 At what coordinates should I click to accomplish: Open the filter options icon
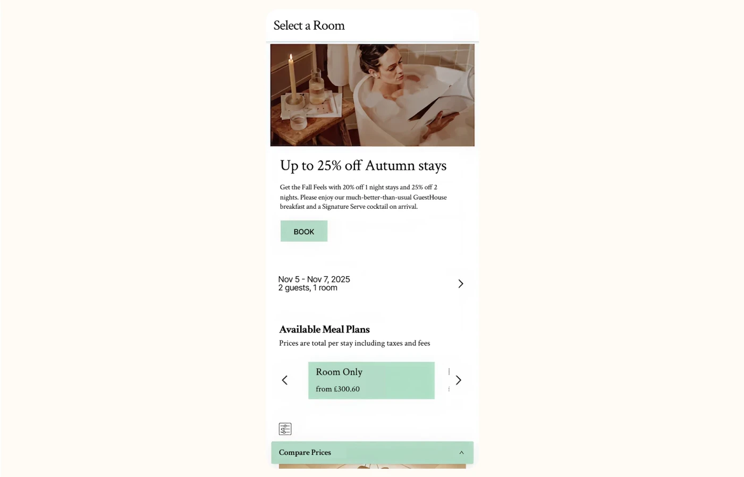pos(285,429)
